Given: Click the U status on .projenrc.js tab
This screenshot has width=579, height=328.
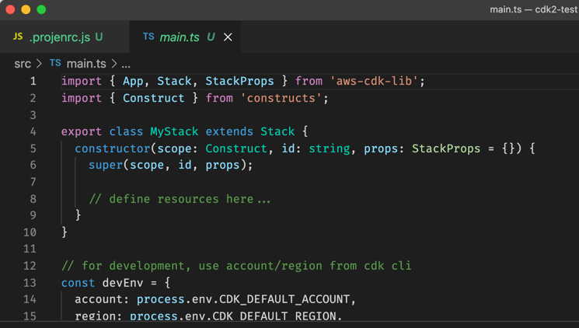Looking at the screenshot, I should click(x=99, y=37).
